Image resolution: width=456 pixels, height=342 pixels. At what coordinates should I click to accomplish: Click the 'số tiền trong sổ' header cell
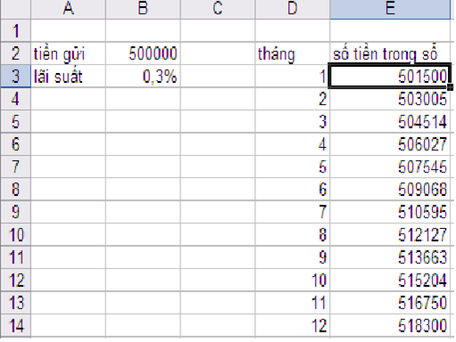pos(390,53)
